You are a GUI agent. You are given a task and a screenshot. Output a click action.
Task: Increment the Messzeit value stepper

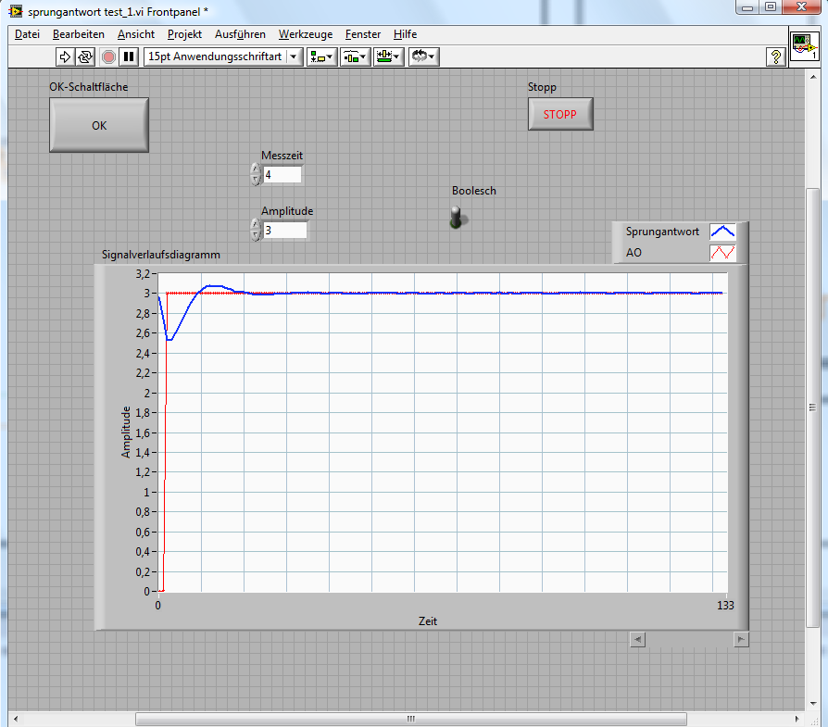[256, 169]
